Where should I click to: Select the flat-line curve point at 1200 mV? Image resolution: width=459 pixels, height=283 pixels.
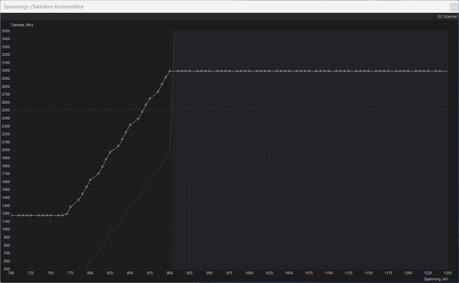pyautogui.click(x=408, y=71)
